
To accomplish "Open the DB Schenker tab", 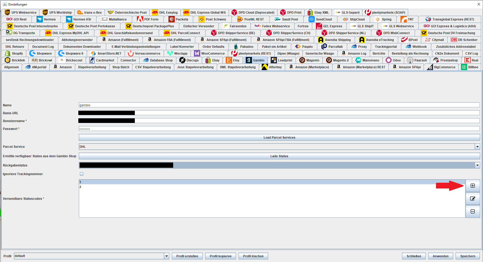I will coord(464,40).
